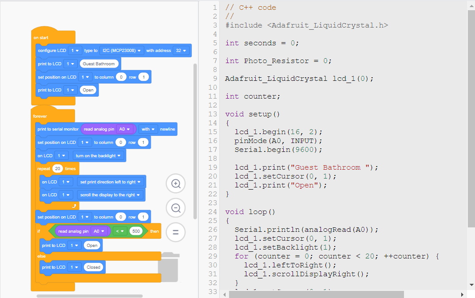Click the code panel scroll-left arrow
Image resolution: width=475 pixels, height=298 pixels.
tap(225, 294)
